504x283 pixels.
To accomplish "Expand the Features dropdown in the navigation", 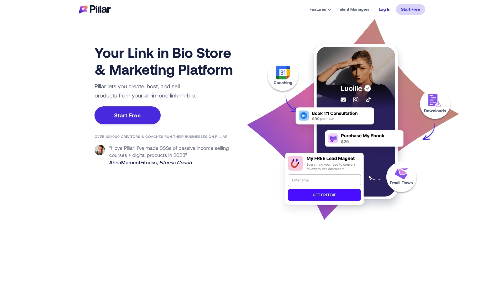I will click(x=319, y=9).
